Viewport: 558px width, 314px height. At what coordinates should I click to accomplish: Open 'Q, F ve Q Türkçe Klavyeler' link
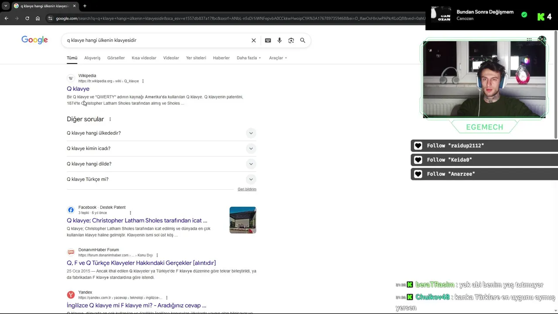pyautogui.click(x=141, y=263)
